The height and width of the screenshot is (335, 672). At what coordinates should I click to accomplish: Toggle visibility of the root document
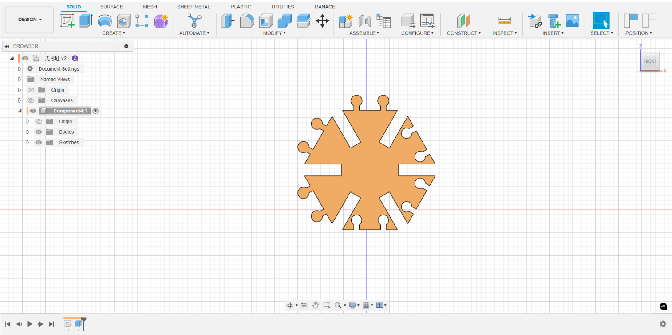pyautogui.click(x=25, y=58)
